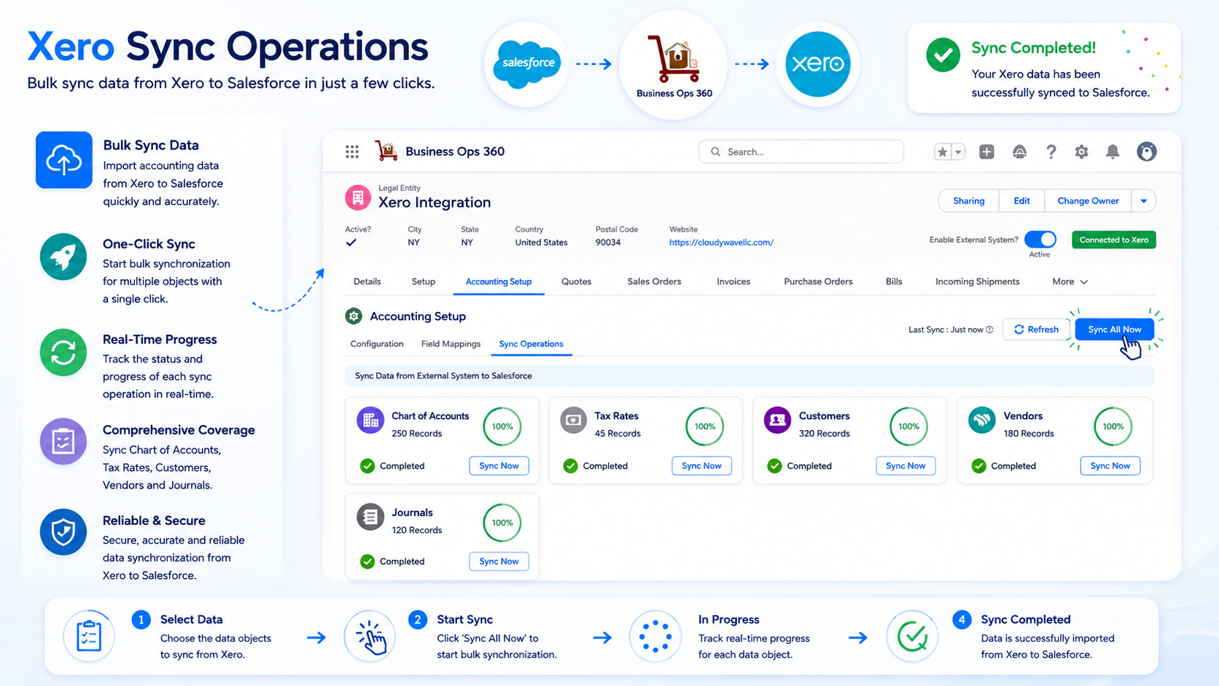Sync Now for Vendors
This screenshot has width=1219, height=686.
(x=1110, y=466)
